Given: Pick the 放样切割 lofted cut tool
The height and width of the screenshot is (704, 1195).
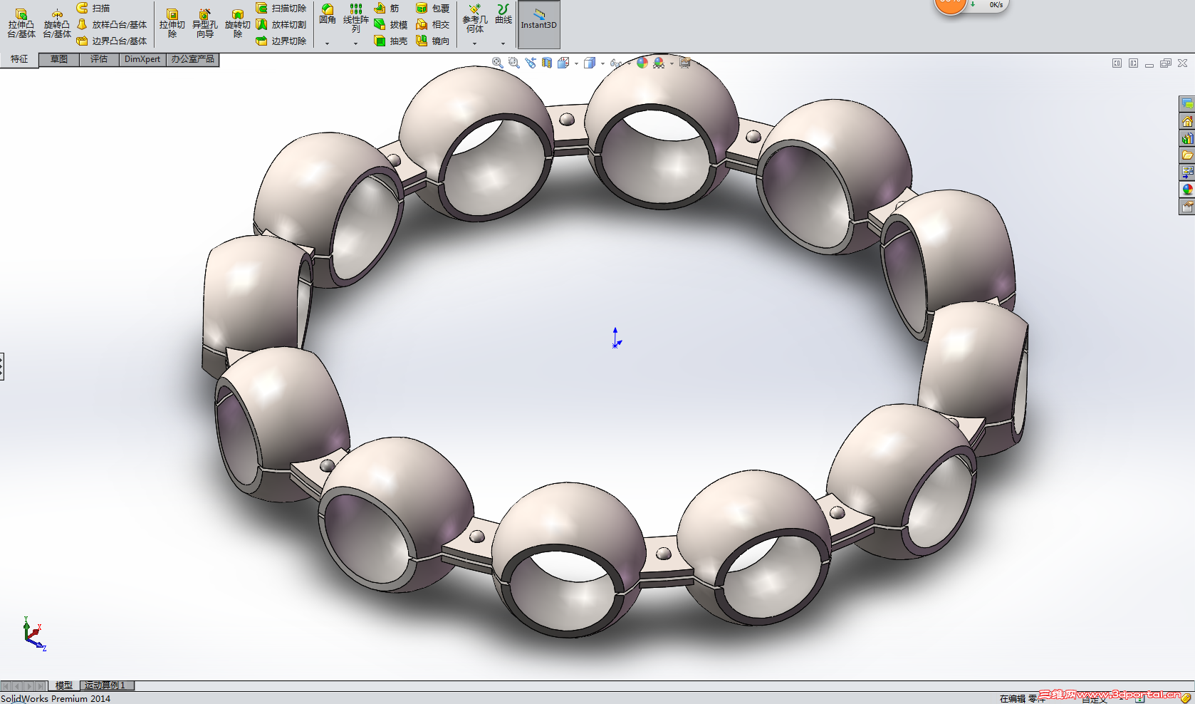Looking at the screenshot, I should click(x=281, y=24).
